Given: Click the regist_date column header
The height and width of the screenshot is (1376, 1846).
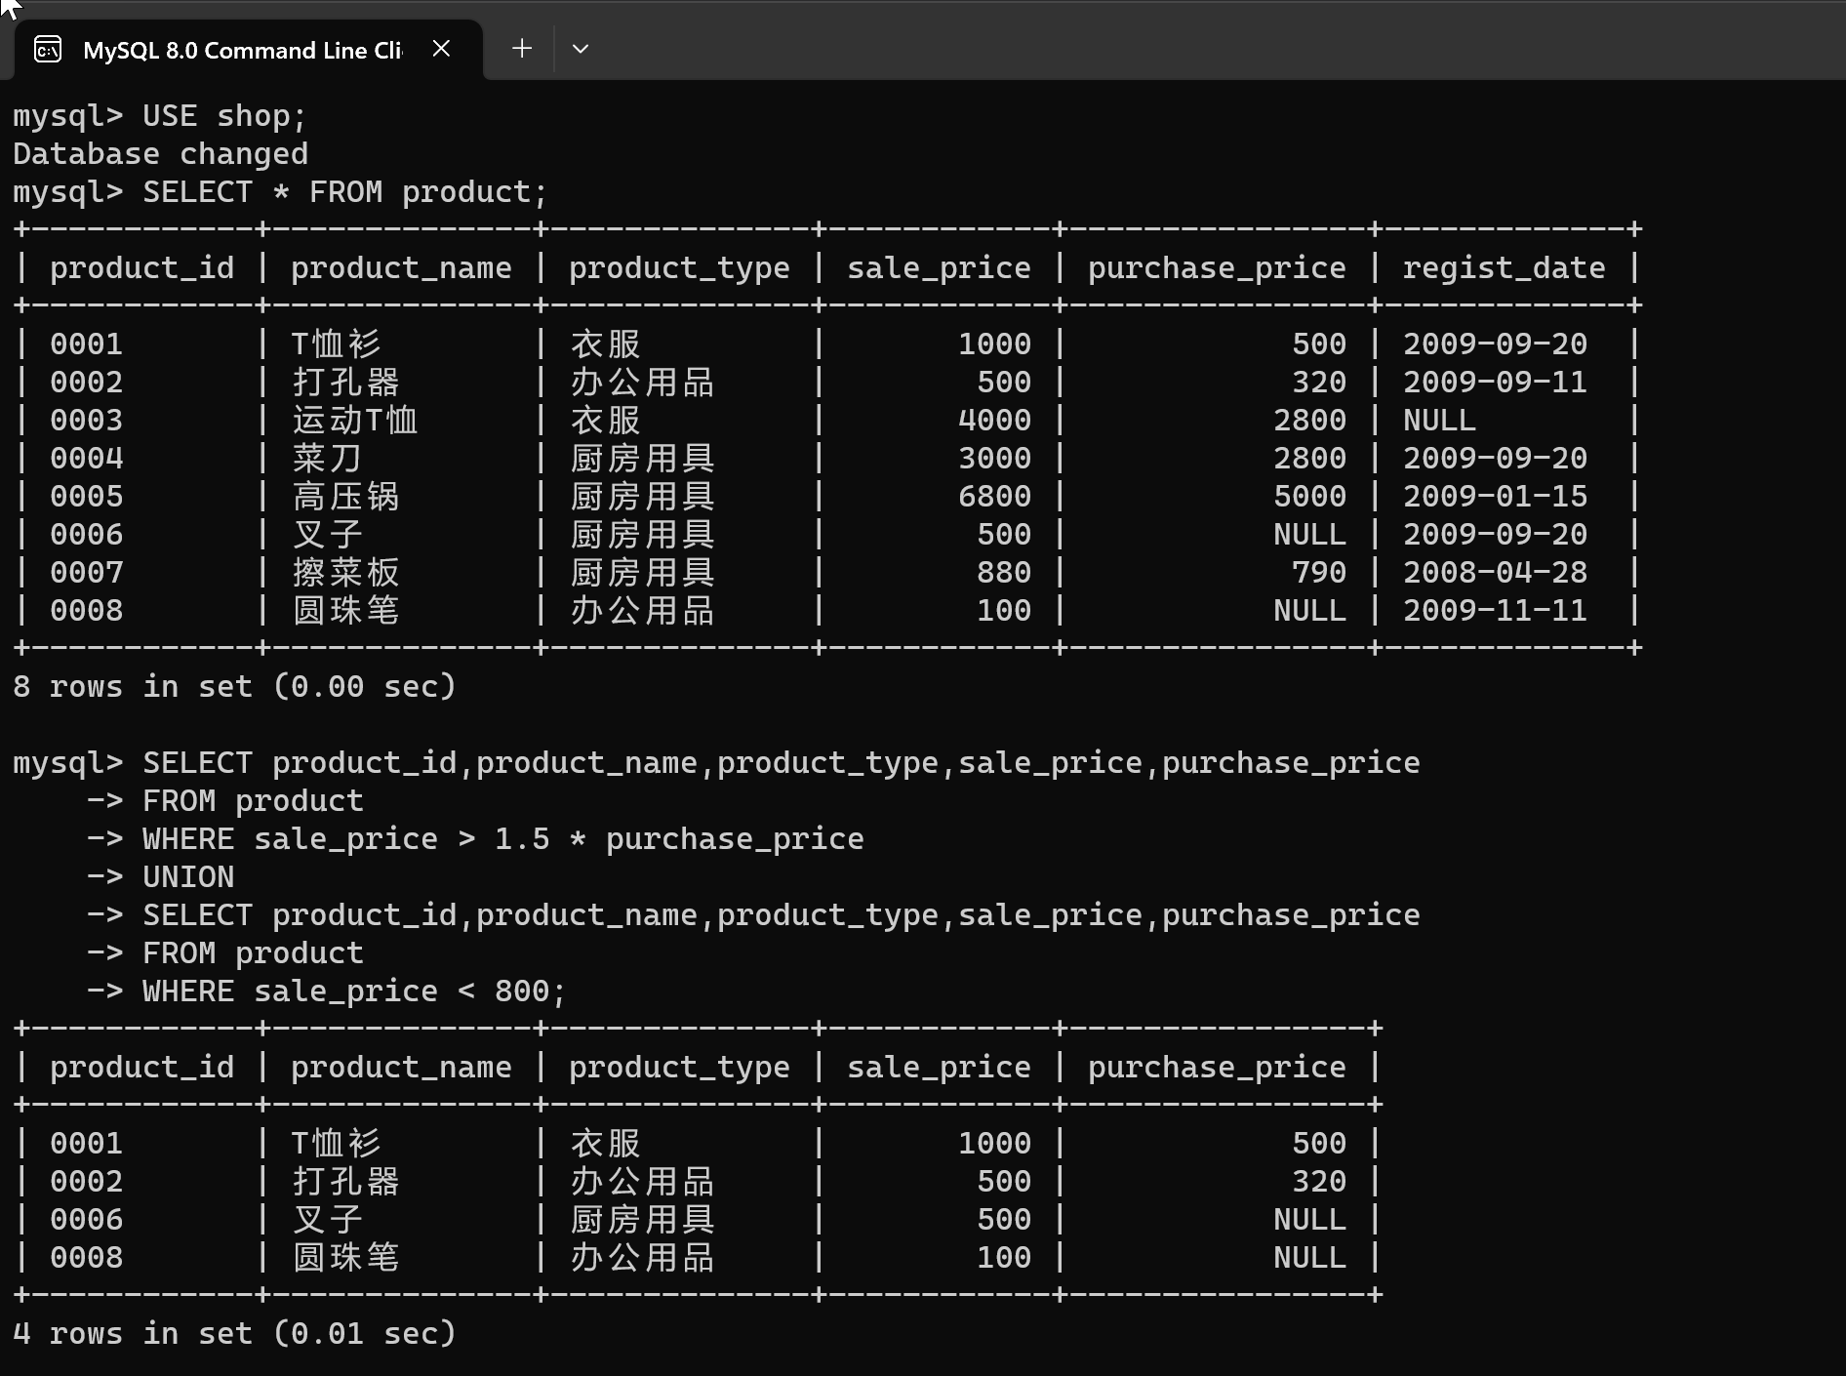Looking at the screenshot, I should tap(1504, 268).
